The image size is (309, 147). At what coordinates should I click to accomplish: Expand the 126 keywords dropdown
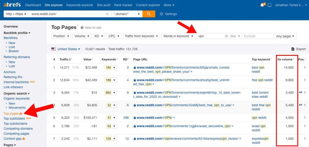pos(111,139)
